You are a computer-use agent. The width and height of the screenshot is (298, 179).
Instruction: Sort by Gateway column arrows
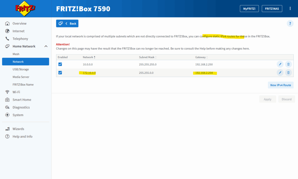coord(207,57)
